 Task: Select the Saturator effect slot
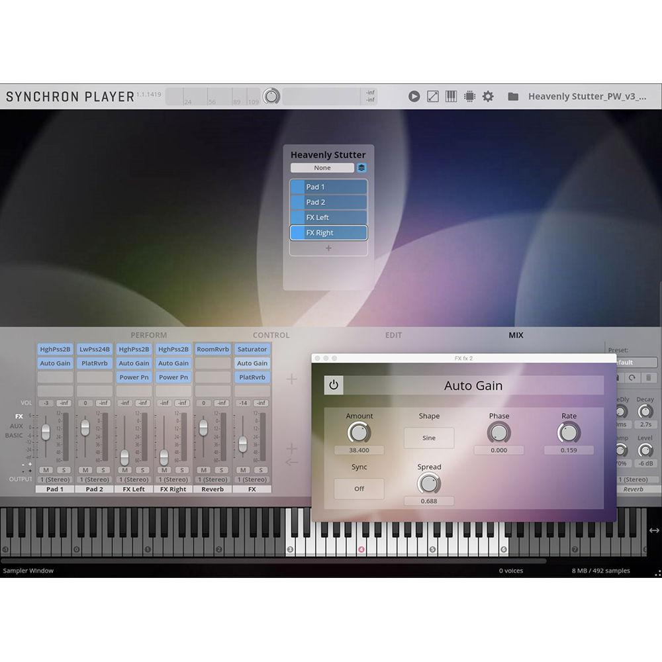[x=252, y=349]
